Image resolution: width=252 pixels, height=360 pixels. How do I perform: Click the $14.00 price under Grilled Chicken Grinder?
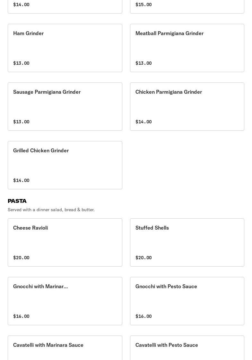point(21,180)
